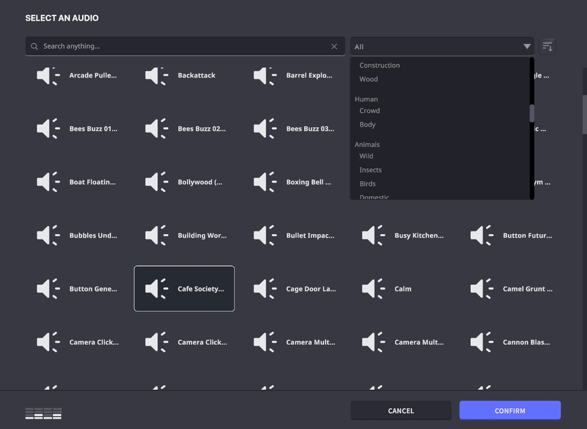Click the dropdown list scrollbar handle
The image size is (587, 429).
click(532, 113)
